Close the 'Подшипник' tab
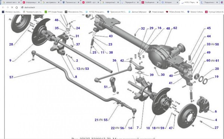This screenshot has height=139, width=224. coord(217,3)
